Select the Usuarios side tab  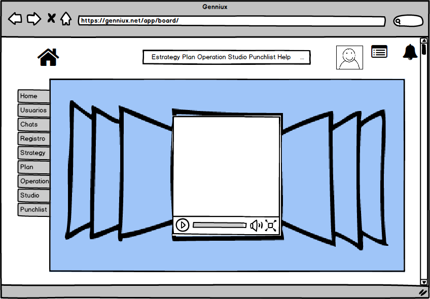point(34,110)
